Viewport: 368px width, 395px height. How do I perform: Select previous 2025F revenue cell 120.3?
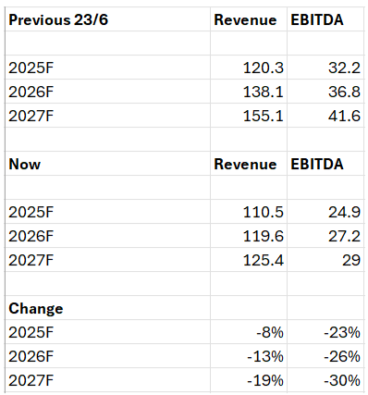point(249,68)
